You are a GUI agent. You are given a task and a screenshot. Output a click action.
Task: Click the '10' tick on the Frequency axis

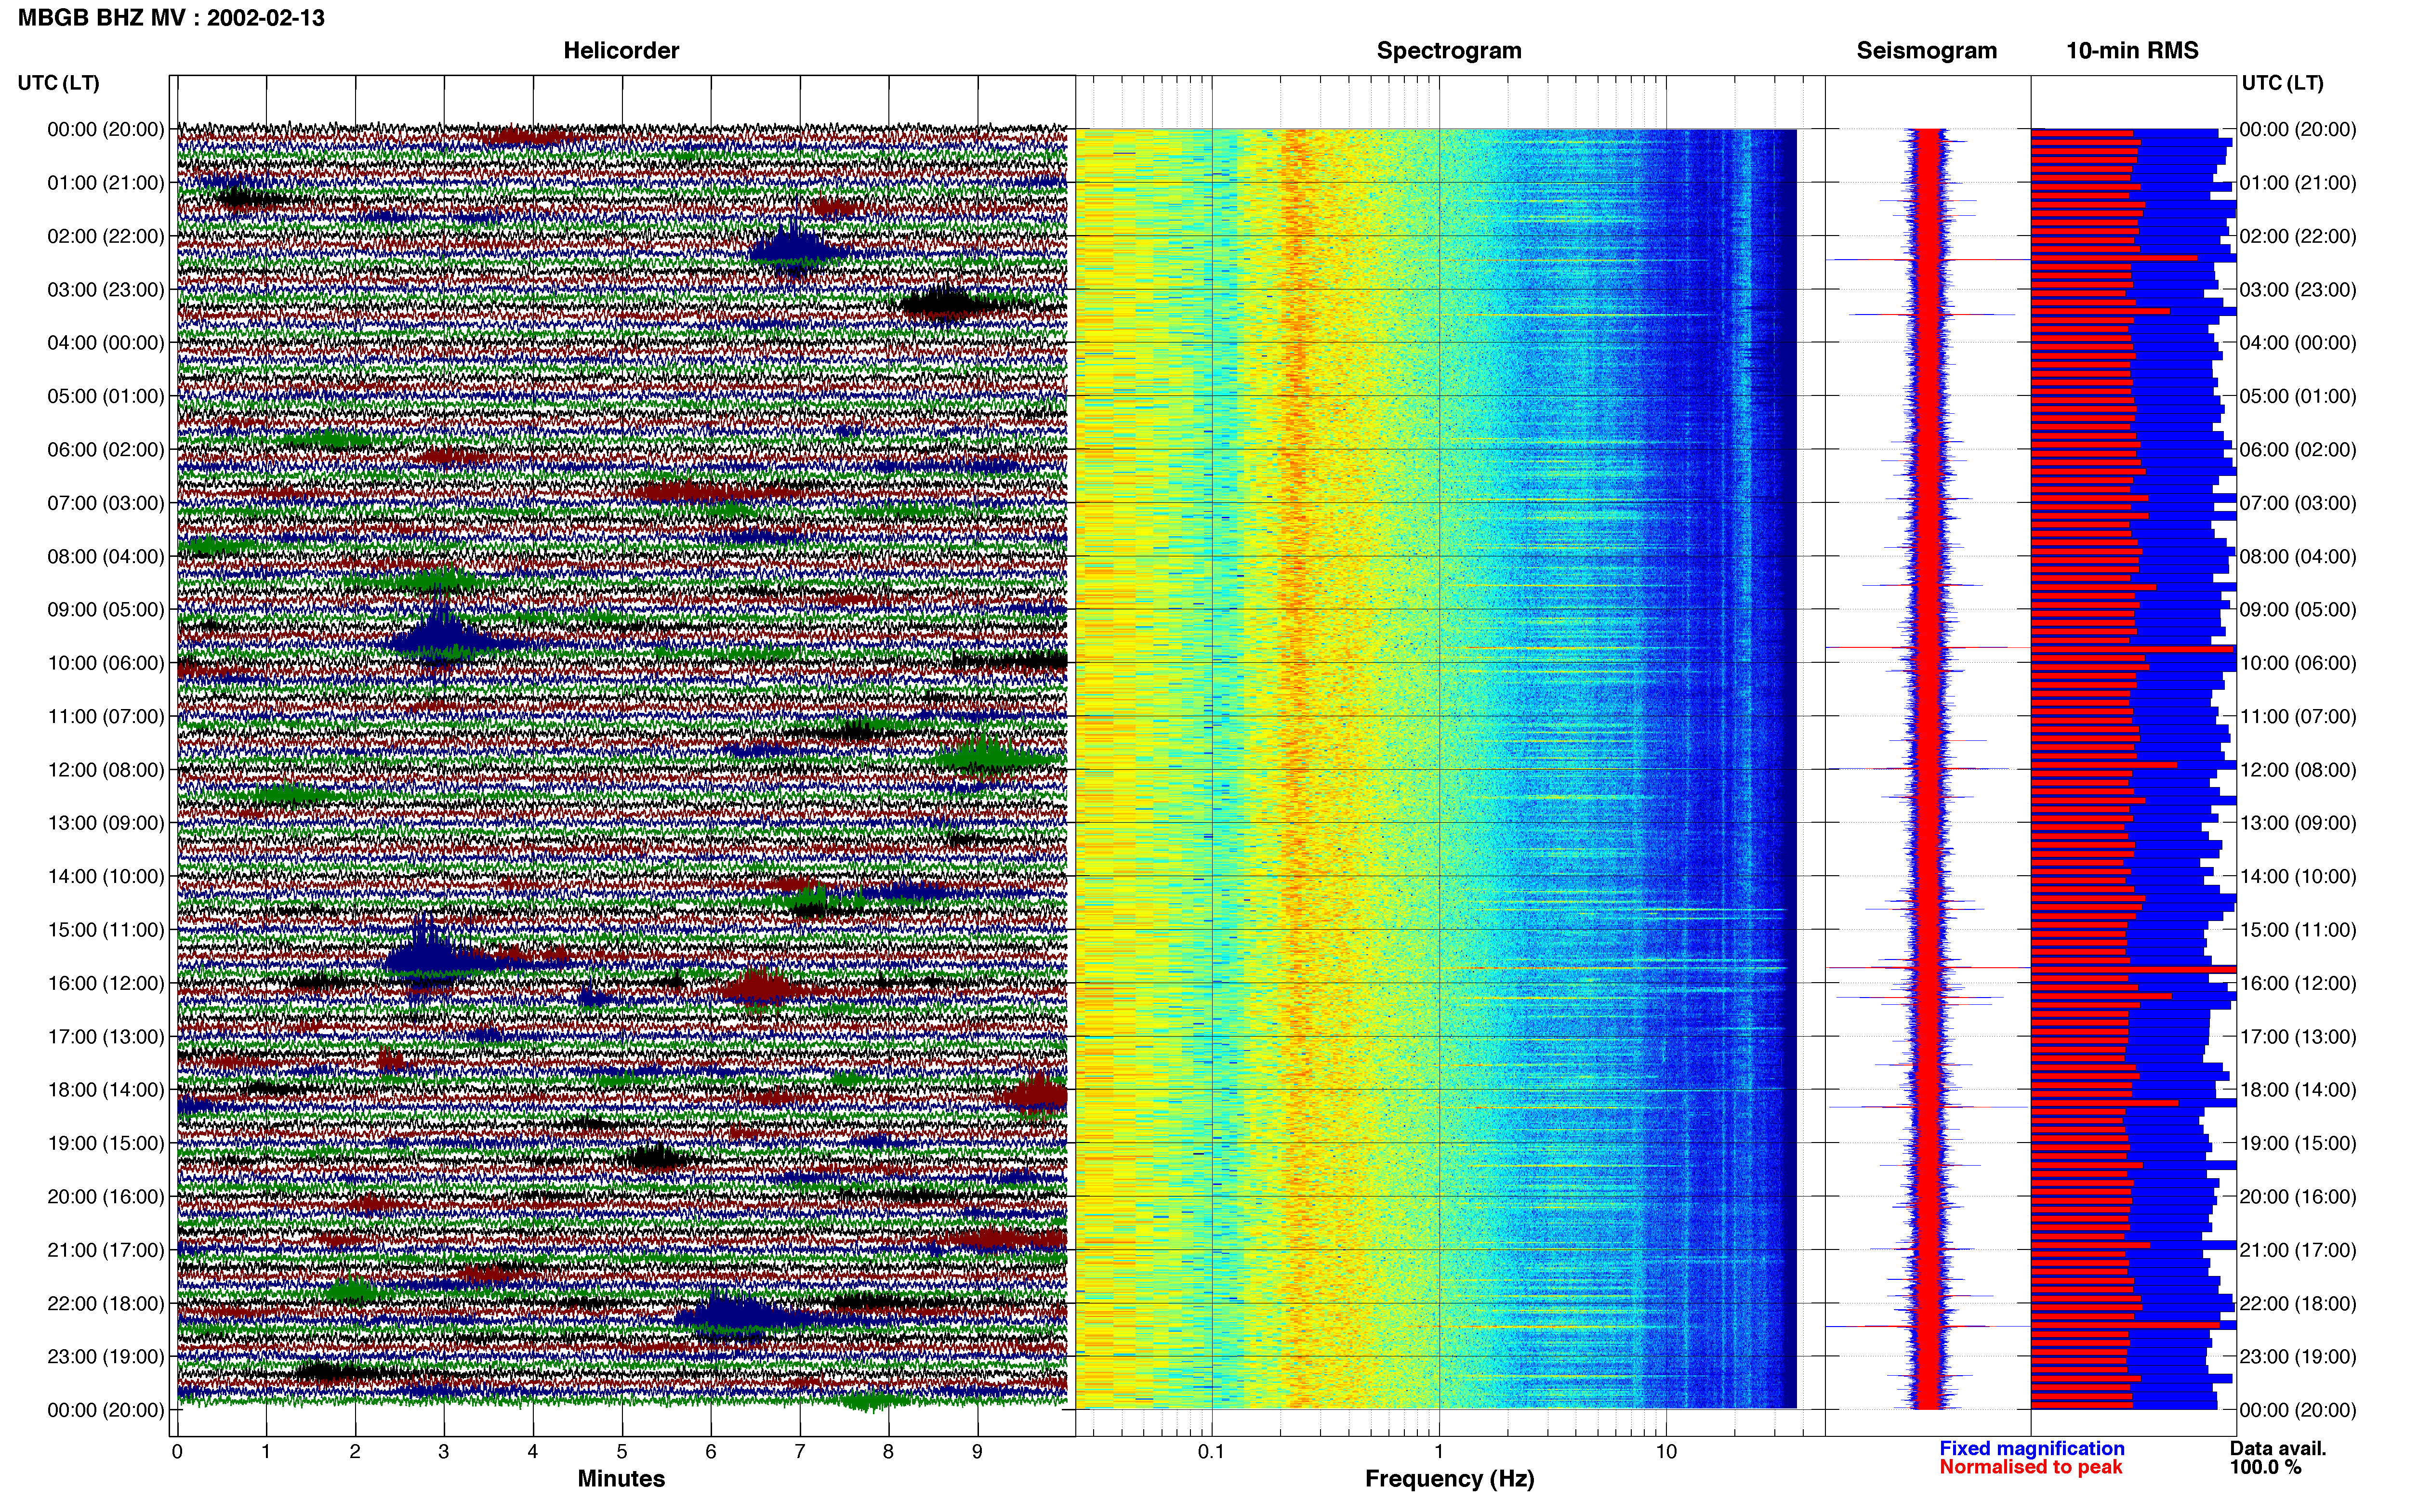point(1666,1452)
